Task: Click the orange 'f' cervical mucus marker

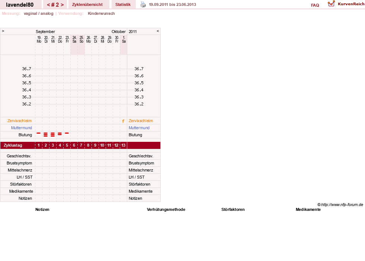Action: pos(123,121)
